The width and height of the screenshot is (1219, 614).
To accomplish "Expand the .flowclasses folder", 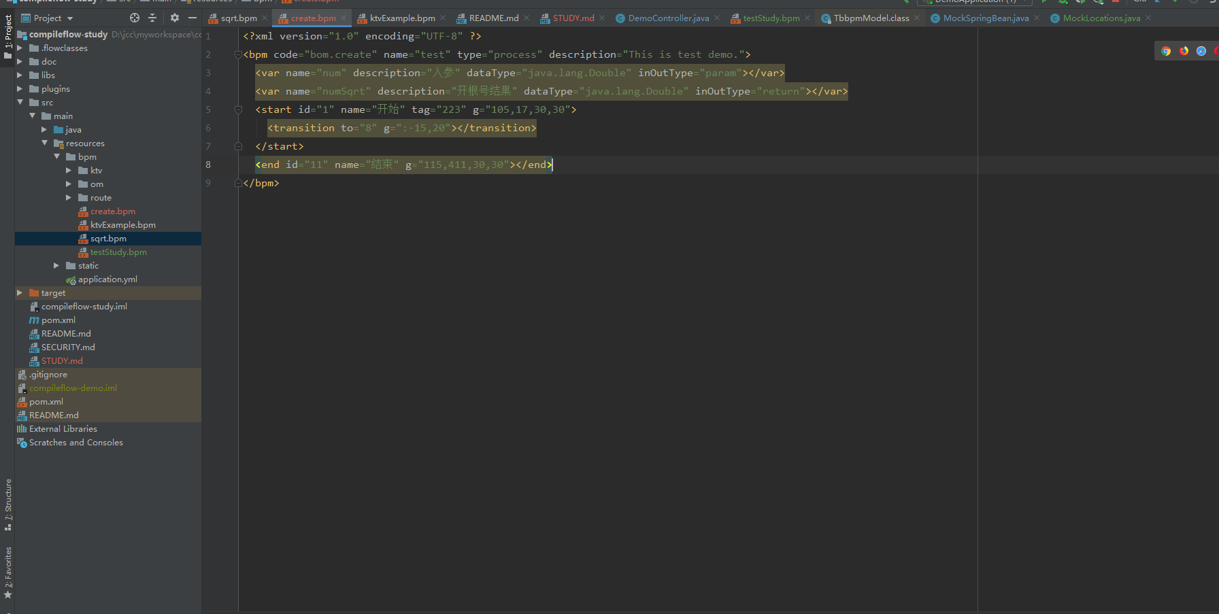I will (20, 48).
